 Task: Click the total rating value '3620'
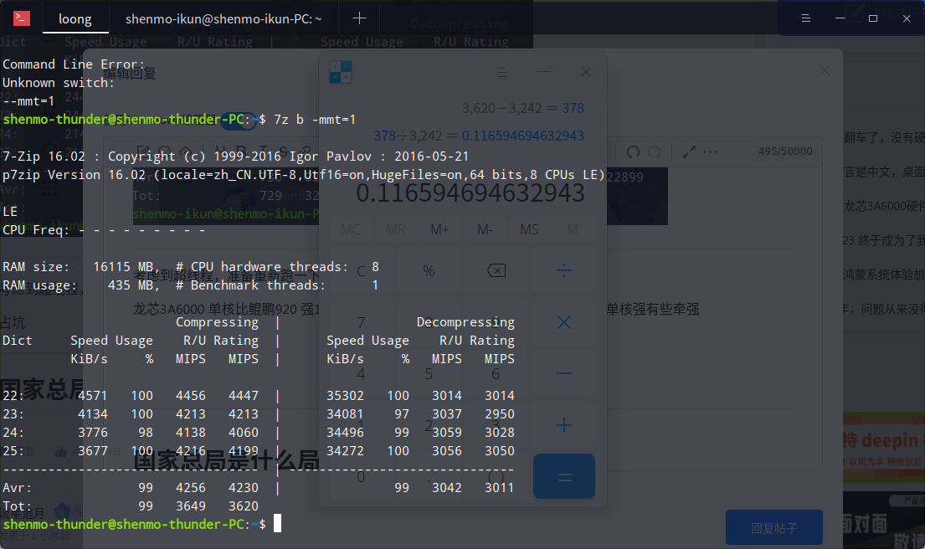243,506
